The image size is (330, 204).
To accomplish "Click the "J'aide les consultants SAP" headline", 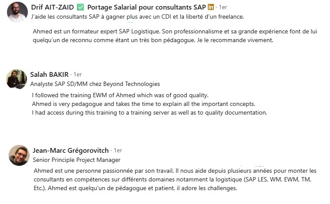I will [137, 17].
